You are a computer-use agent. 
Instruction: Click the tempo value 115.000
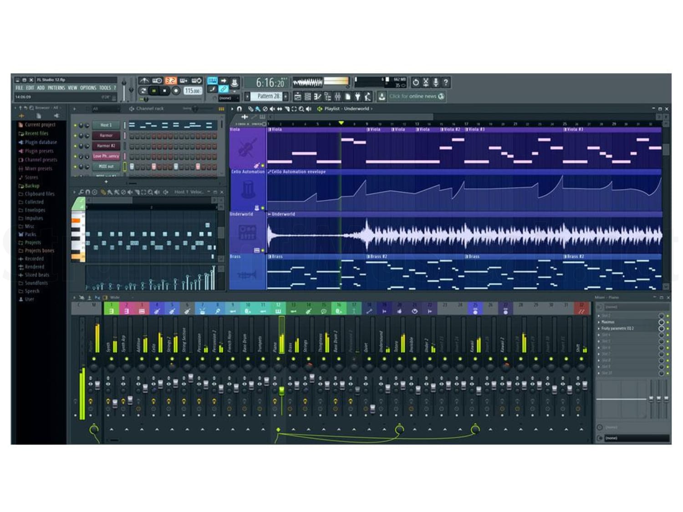[x=193, y=91]
